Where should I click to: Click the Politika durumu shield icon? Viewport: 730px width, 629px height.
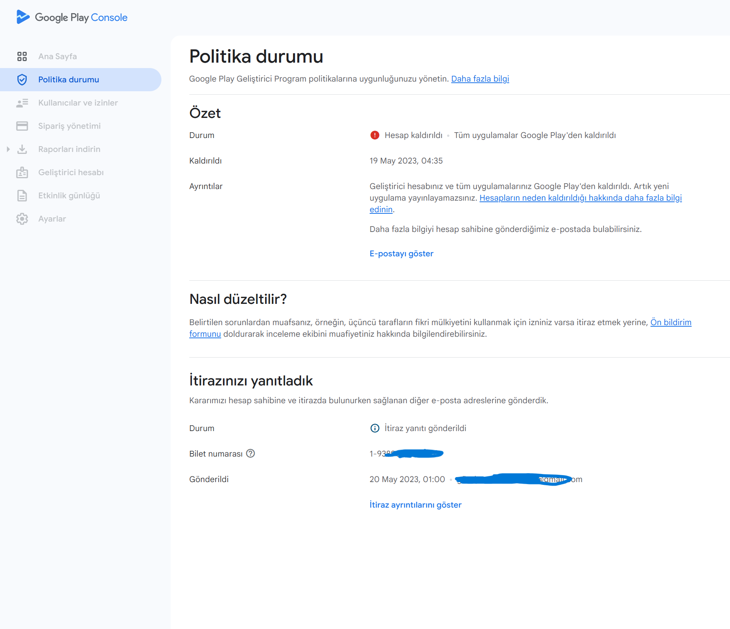click(22, 80)
